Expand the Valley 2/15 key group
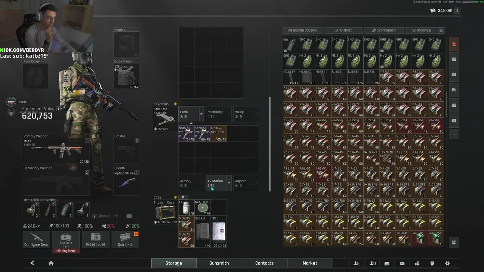Image resolution: width=484 pixels, height=272 pixels. pyautogui.click(x=246, y=114)
